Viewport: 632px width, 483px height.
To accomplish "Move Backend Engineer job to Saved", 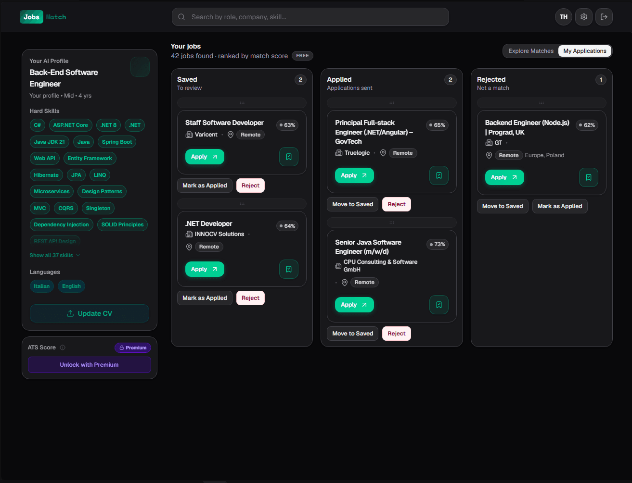I will tap(503, 206).
